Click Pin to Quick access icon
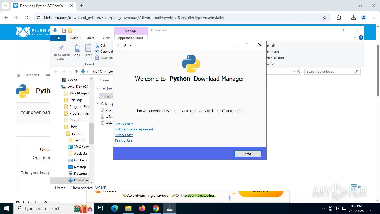 tap(61, 52)
